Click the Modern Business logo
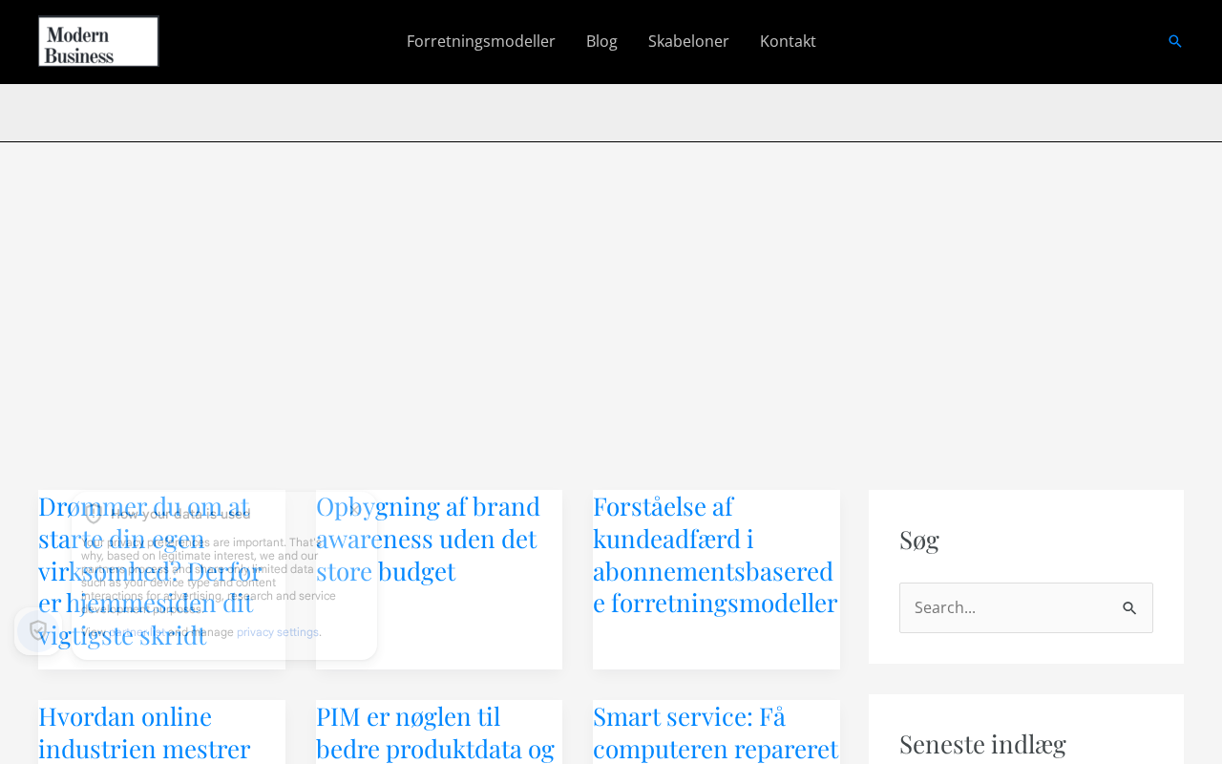Screen dimensions: 1222x764 pos(98,41)
